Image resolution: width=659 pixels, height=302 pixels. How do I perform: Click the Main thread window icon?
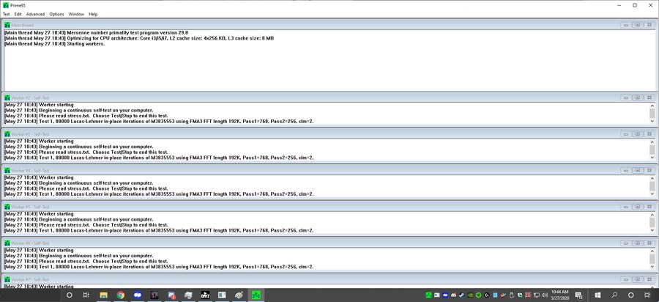tap(7, 25)
